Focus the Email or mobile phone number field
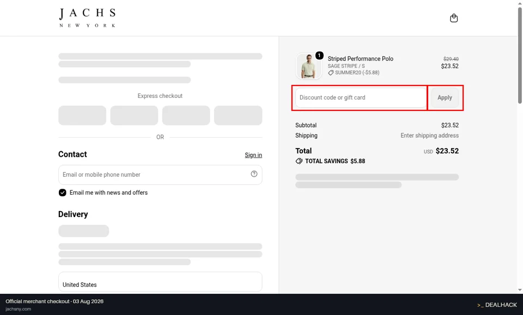Viewport: 523px width, 315px height. 160,175
